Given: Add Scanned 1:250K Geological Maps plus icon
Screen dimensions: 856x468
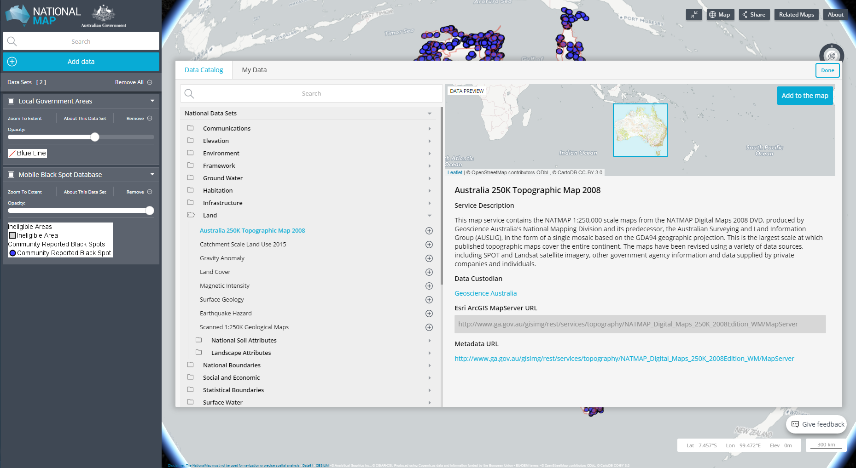Looking at the screenshot, I should pyautogui.click(x=429, y=327).
